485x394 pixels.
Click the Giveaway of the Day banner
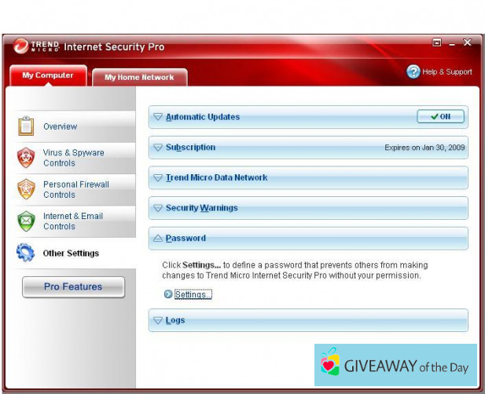click(x=395, y=364)
